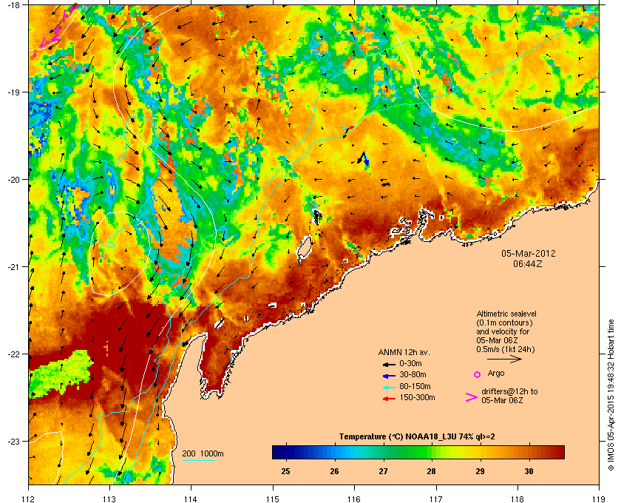The image size is (621, 503).
Task: Click the '-18' latitude axis label
Action: tap(13, 4)
